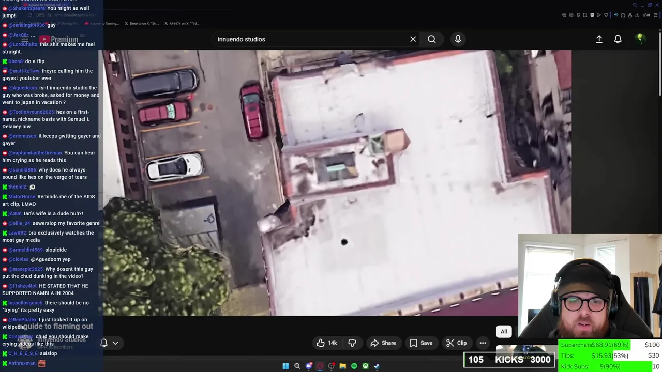Open the browser zoom magnifier icon
Image resolution: width=662 pixels, height=372 pixels.
[564, 15]
